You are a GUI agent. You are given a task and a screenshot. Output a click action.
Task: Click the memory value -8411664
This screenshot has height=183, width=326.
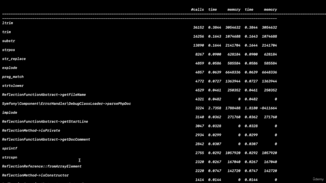268,108
